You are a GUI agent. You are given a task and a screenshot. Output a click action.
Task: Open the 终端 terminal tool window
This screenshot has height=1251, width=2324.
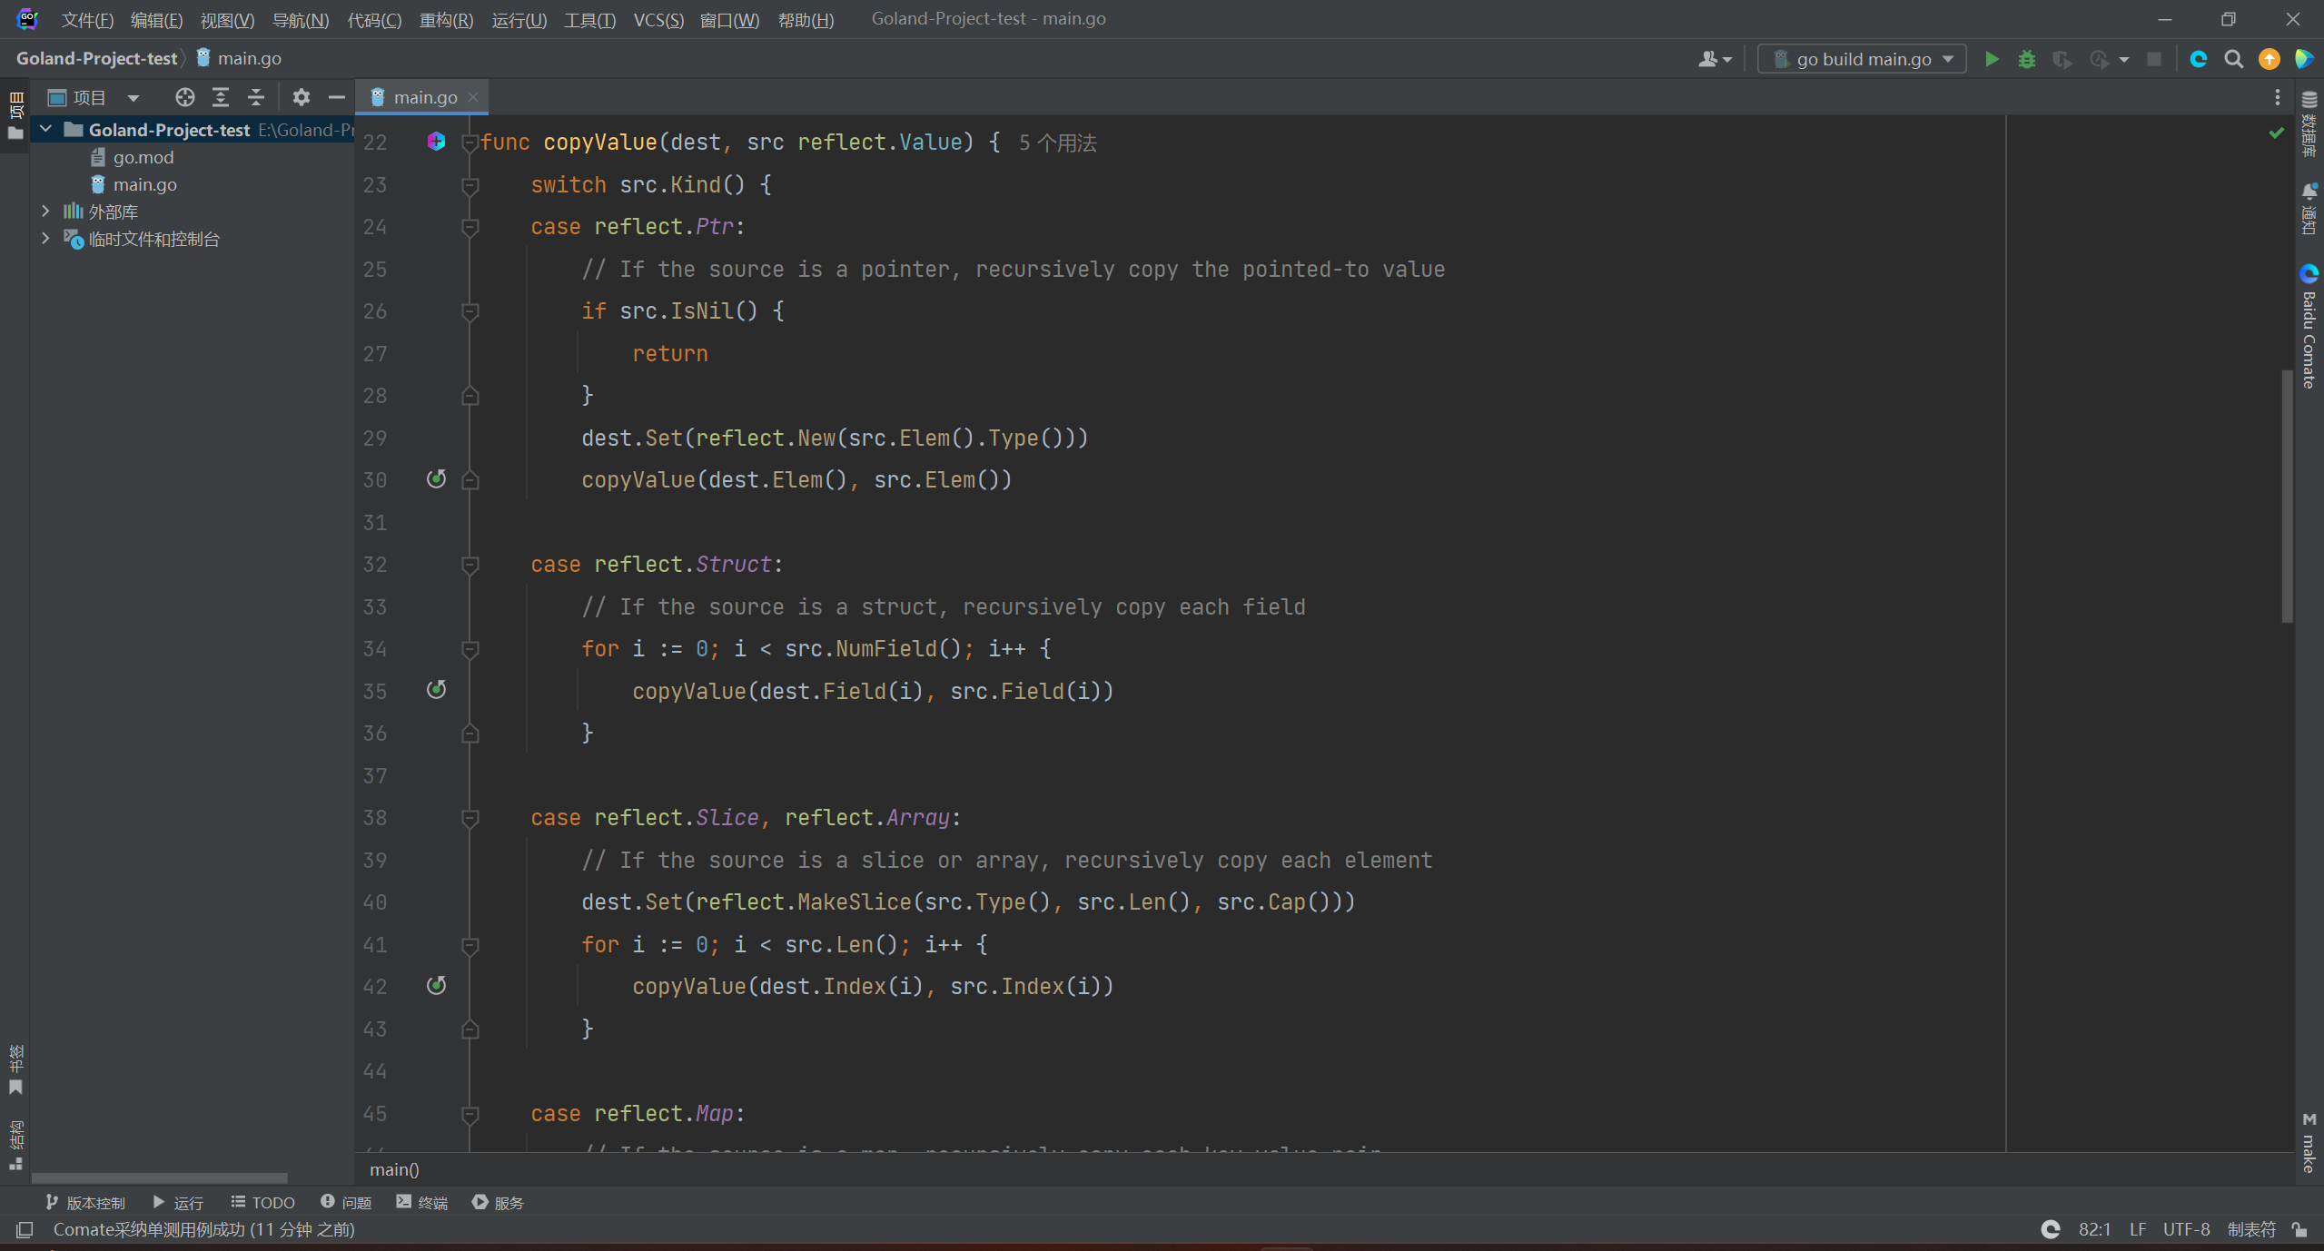click(x=422, y=1202)
